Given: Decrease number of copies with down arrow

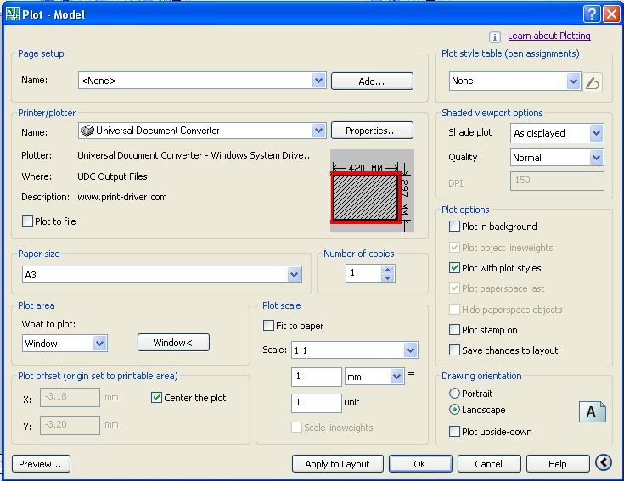Looking at the screenshot, I should (x=388, y=278).
